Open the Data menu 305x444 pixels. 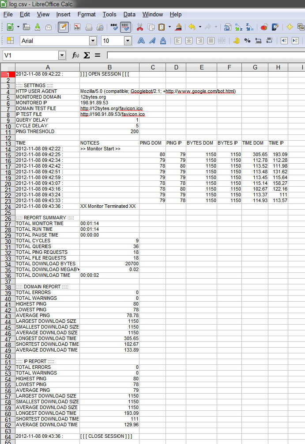129,15
